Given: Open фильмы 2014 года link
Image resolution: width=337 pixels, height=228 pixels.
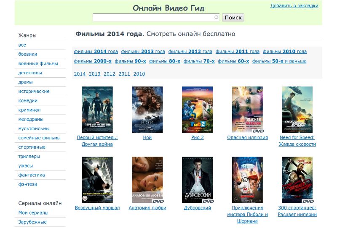Looking at the screenshot, I should coord(96,52).
